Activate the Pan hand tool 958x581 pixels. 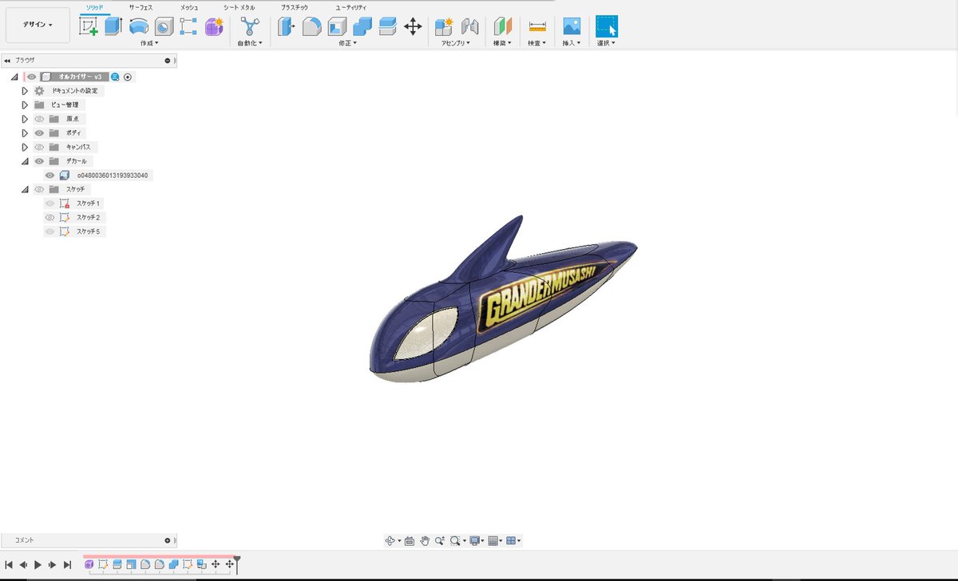(425, 540)
